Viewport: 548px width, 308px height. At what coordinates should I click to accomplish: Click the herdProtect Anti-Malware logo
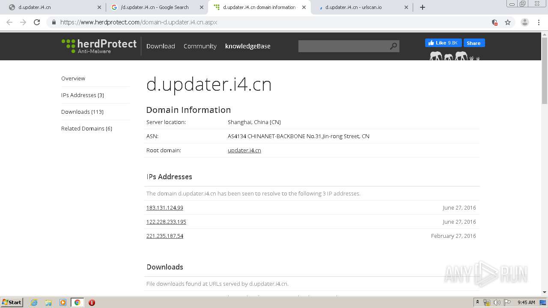(x=99, y=46)
